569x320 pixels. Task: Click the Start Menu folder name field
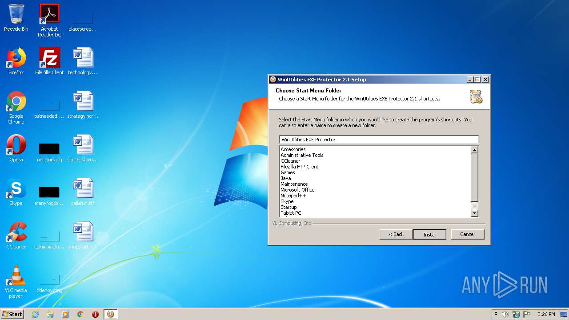tap(379, 140)
